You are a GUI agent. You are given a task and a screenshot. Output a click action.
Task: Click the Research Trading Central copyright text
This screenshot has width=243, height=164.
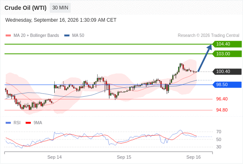tap(208, 36)
